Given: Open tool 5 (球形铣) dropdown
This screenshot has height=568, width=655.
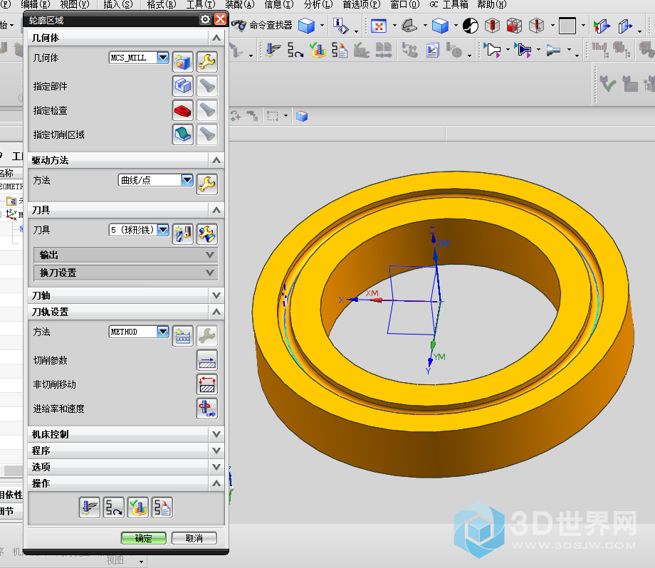Looking at the screenshot, I should tap(163, 230).
